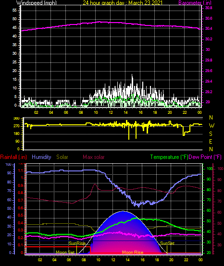Click the barometer axis value "30.2"
The width and height of the screenshot is (224, 266).
[x=209, y=39]
